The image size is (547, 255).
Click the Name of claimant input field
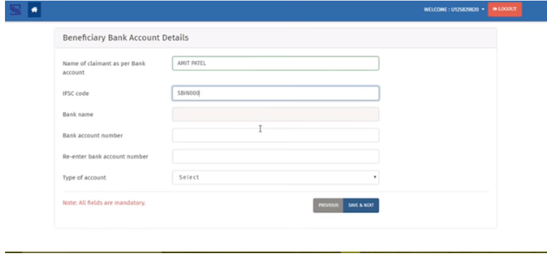(275, 64)
